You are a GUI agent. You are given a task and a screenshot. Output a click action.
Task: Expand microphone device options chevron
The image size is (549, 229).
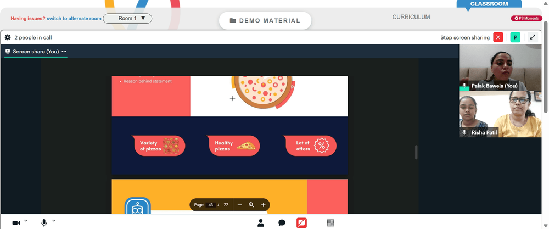pos(54,221)
